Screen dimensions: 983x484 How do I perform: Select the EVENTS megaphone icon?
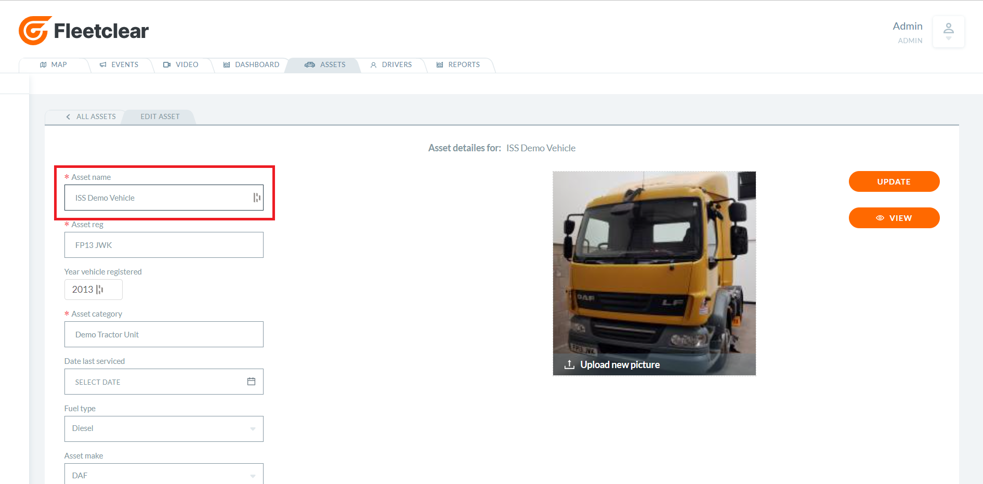[104, 64]
